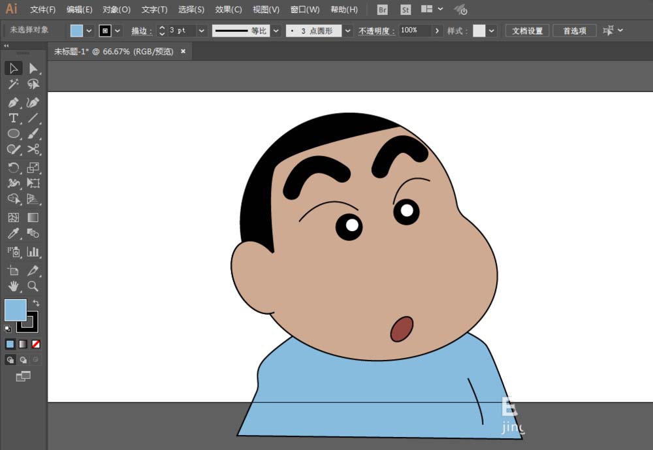Expand the stroke weight dropdown
The width and height of the screenshot is (653, 450).
click(x=201, y=31)
